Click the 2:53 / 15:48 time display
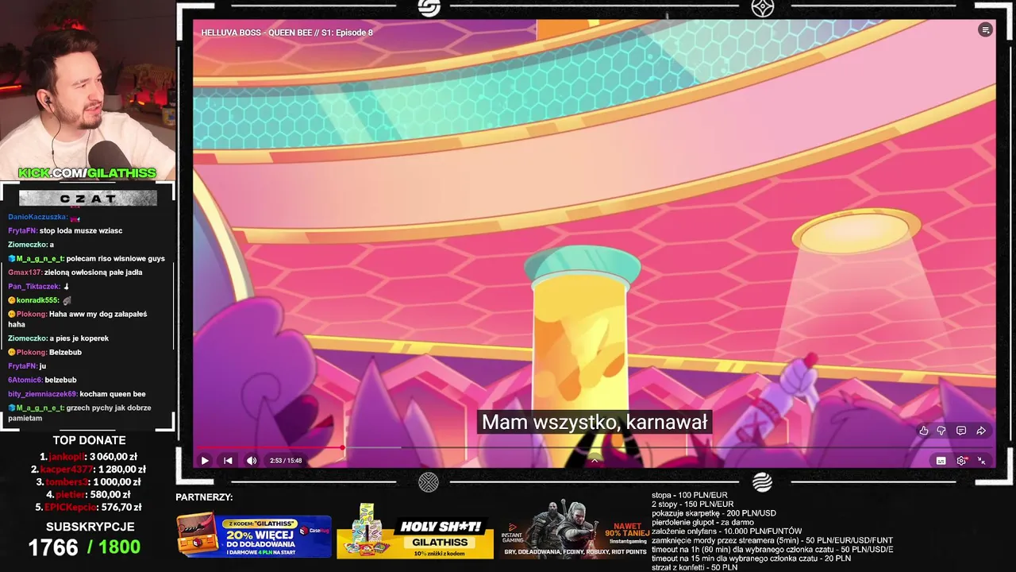 286,461
